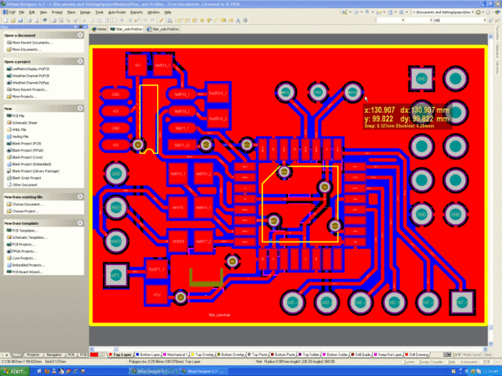Click the Clear Filter toolbar icon
Screen dimensions: 502x376
click(x=136, y=20)
